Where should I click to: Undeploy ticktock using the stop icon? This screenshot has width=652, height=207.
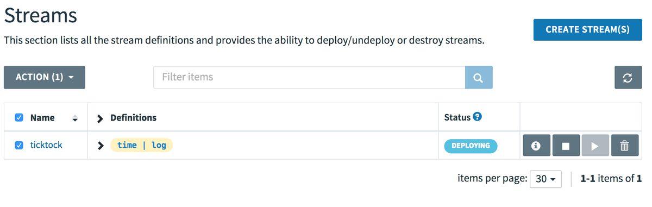(566, 146)
